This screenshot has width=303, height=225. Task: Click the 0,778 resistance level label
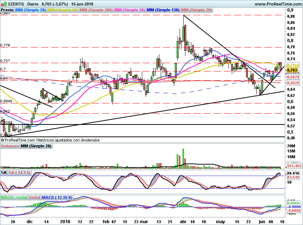coord(5,45)
